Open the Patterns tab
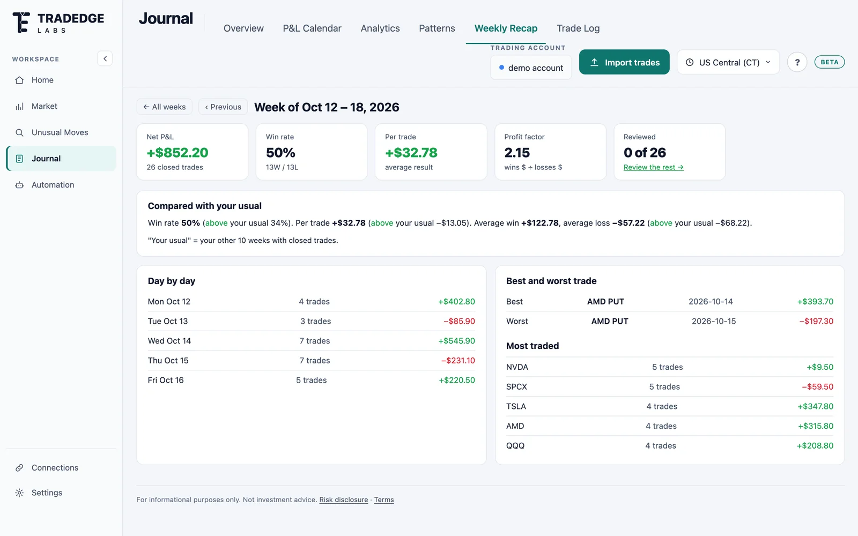This screenshot has height=536, width=858. click(437, 28)
